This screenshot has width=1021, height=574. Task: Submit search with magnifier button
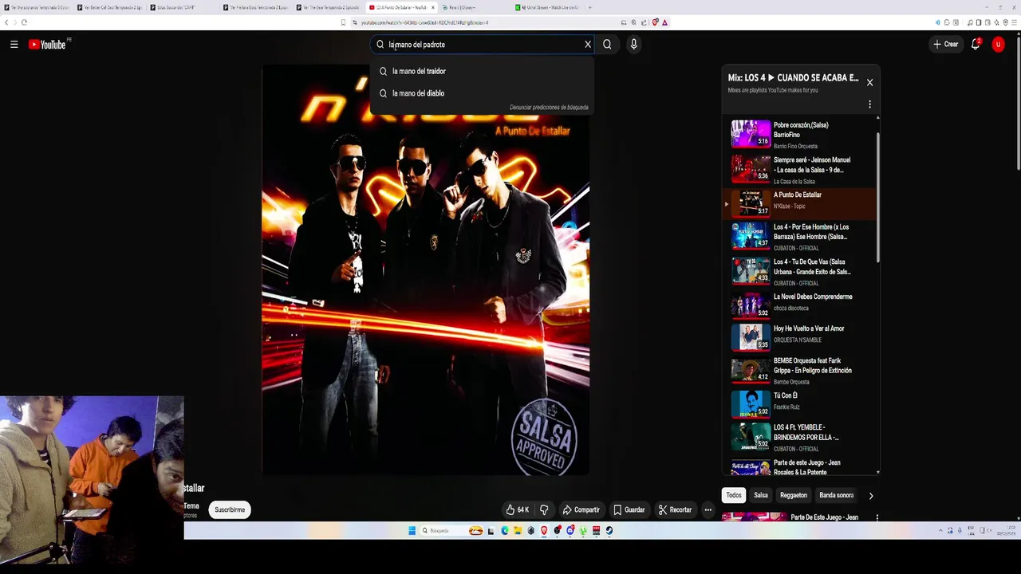point(607,45)
